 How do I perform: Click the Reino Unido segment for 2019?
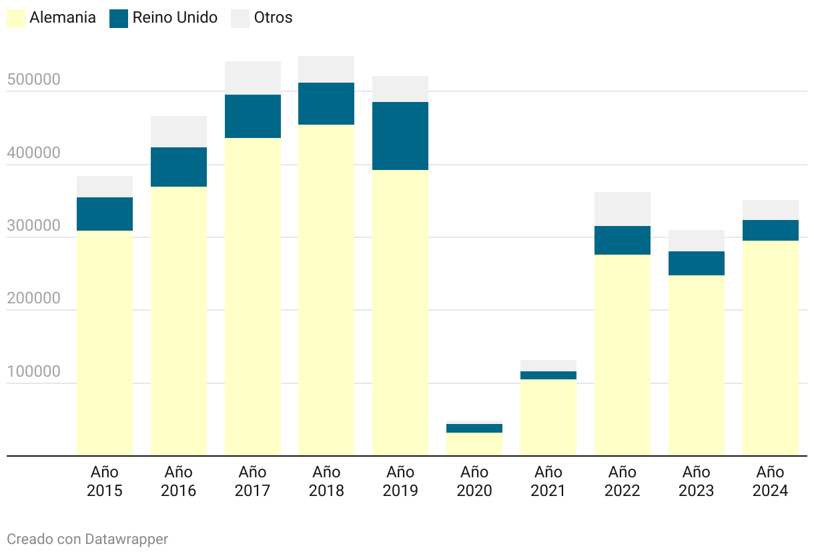400,136
